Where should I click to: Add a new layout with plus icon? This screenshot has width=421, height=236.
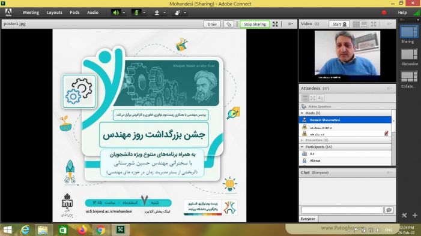[x=415, y=215]
